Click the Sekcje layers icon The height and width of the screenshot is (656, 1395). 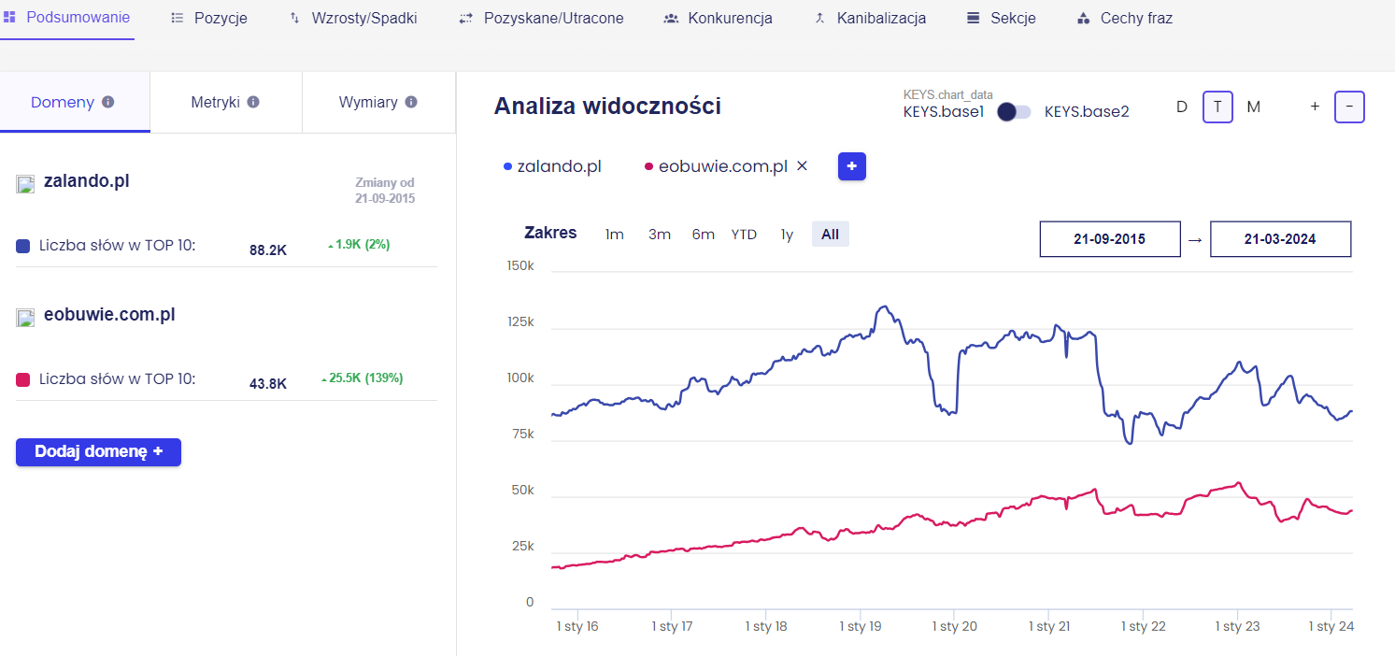(974, 18)
